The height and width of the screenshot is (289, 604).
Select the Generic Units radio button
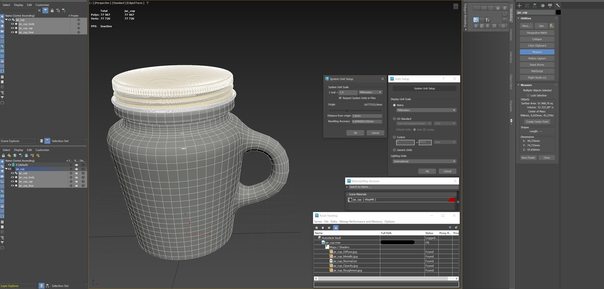coord(394,150)
